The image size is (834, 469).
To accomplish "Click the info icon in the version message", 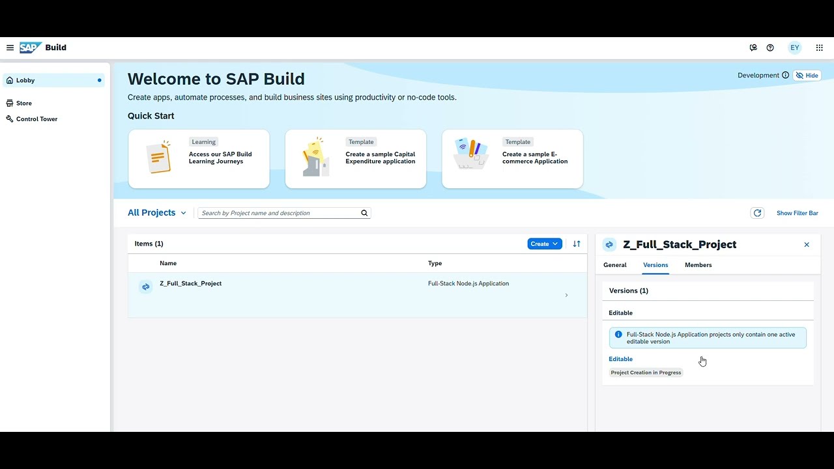I will tap(618, 335).
